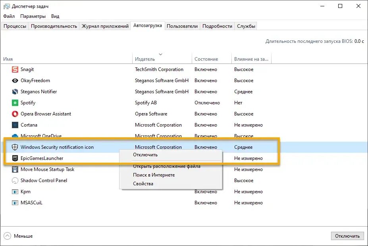Select Windows Security notification icon entry
The width and height of the screenshot is (368, 246).
tap(57, 147)
